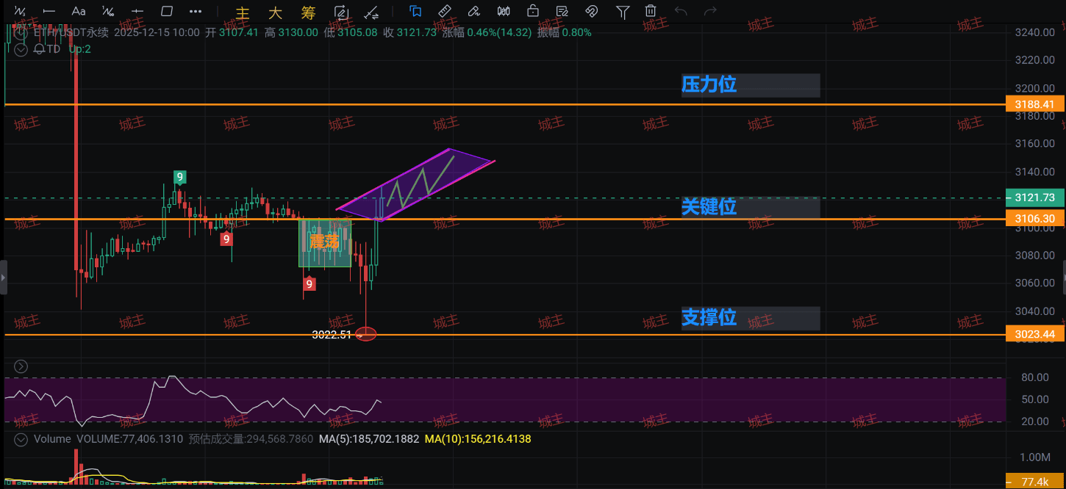Click the 主 indicator button

243,12
